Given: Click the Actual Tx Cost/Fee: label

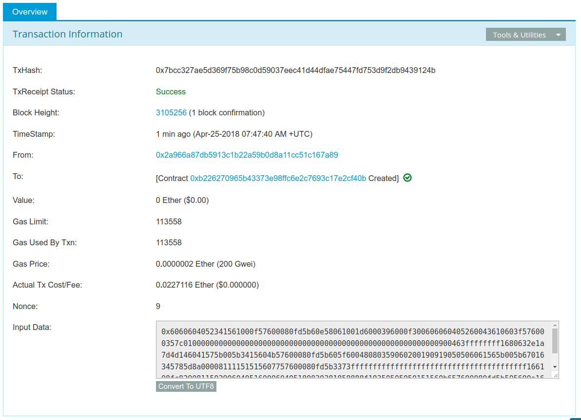Looking at the screenshot, I should (x=47, y=285).
